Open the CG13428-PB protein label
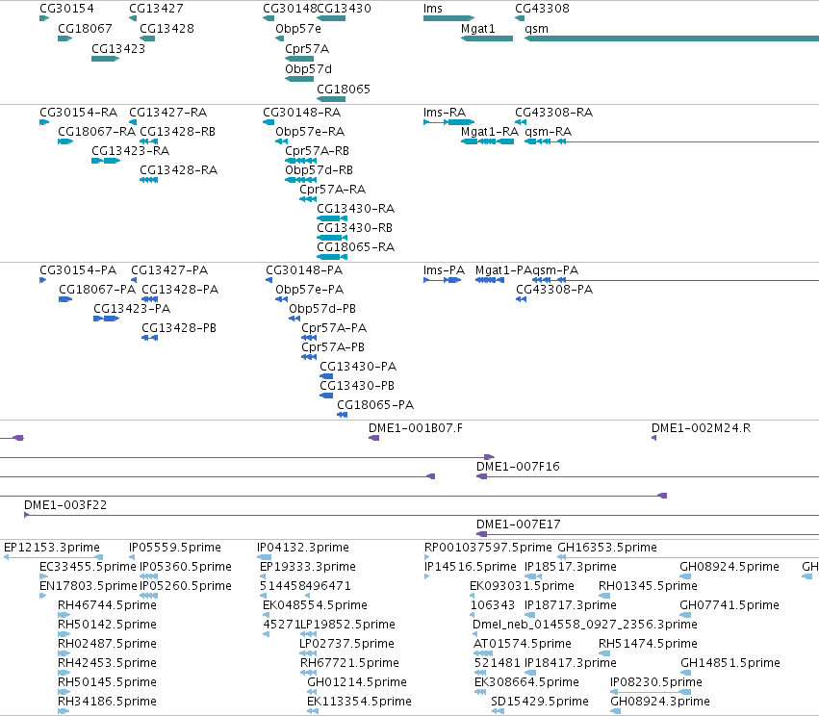The height and width of the screenshot is (716, 819). coord(179,328)
